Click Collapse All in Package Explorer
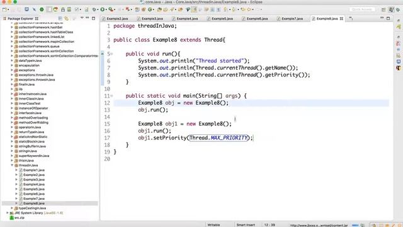The height and width of the screenshot is (227, 403). point(60,18)
